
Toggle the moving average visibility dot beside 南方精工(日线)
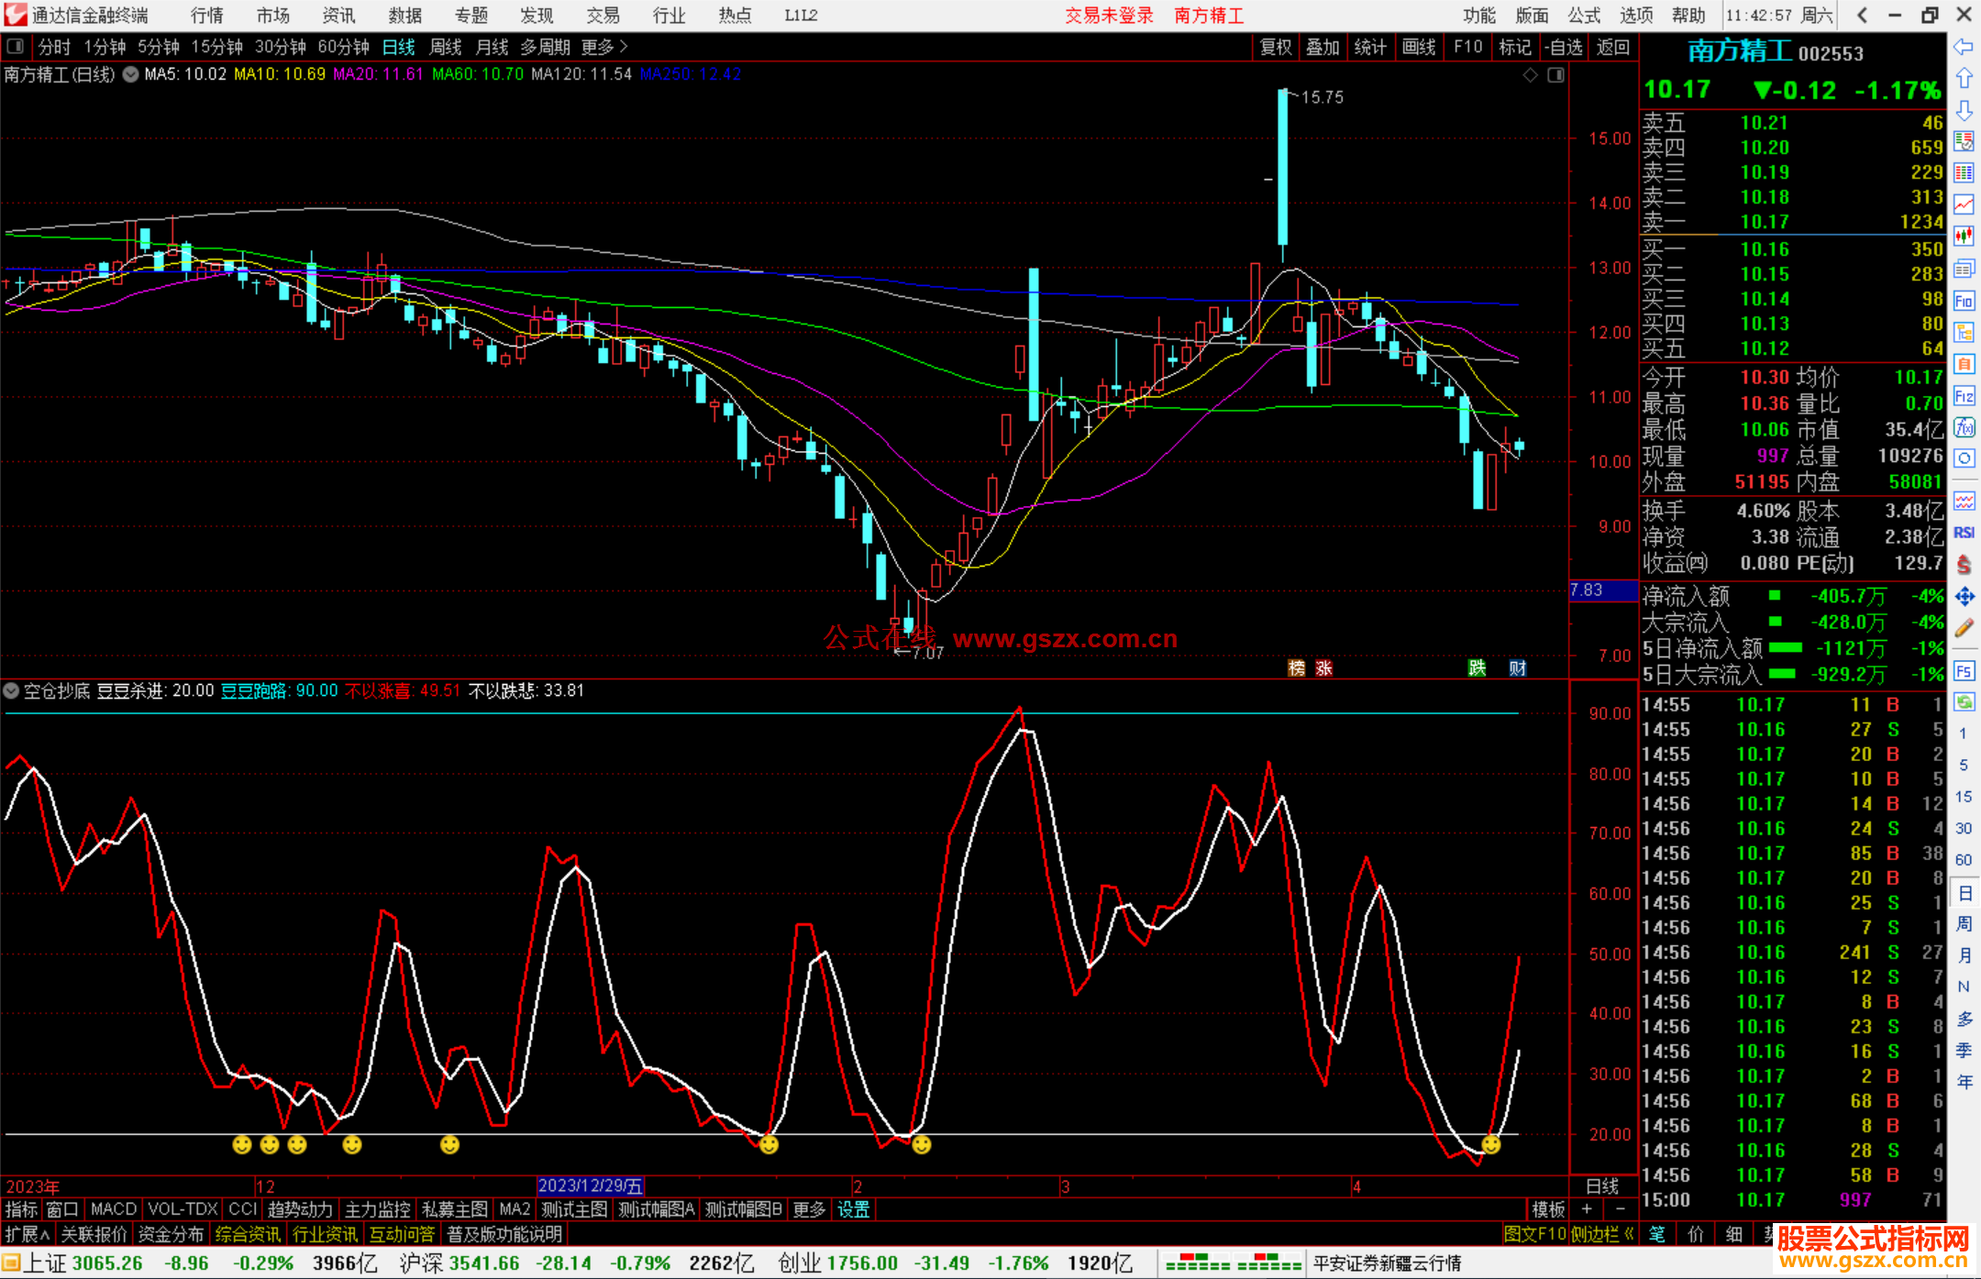pos(131,74)
